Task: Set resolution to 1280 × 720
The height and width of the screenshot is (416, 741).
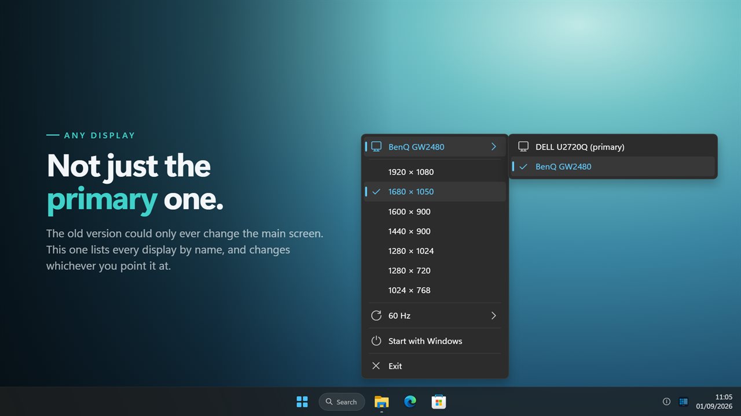Action: [435, 270]
